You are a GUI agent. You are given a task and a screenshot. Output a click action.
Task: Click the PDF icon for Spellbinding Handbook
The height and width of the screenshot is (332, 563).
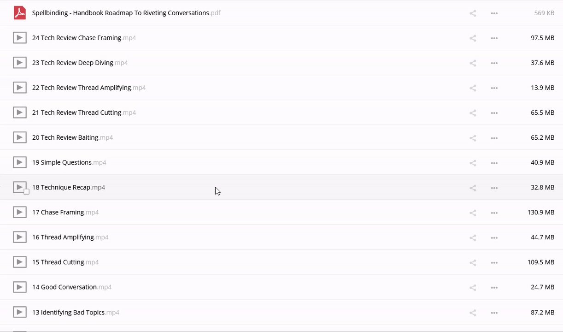[x=19, y=13]
